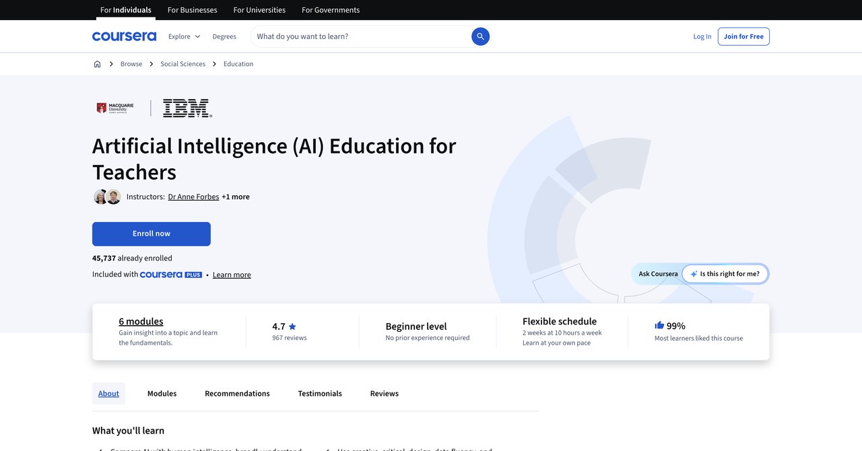Click Most learners liked this course text

point(699,339)
